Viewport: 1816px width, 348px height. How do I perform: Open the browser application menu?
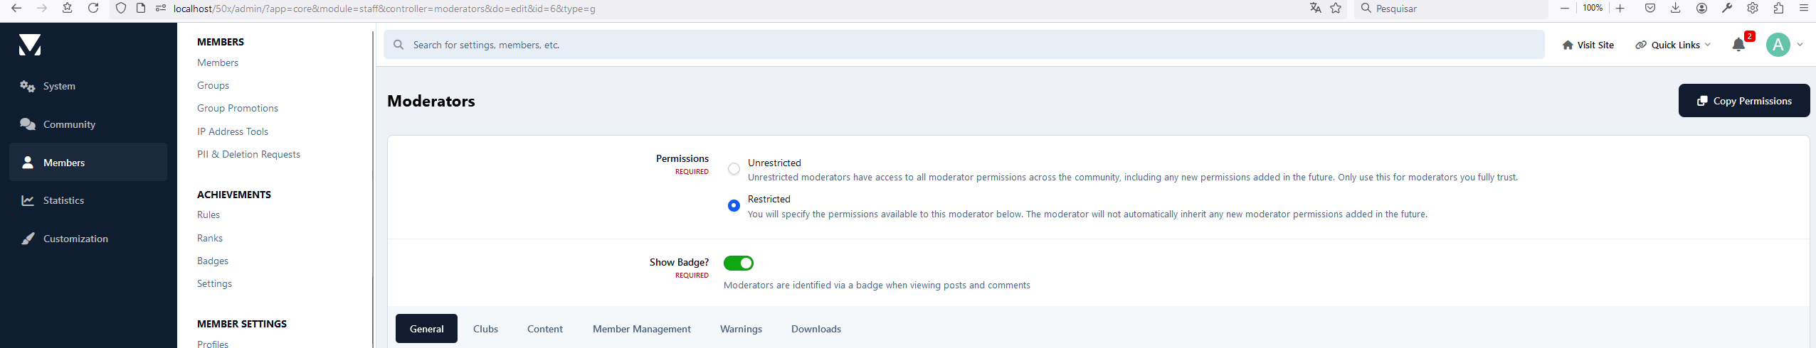pos(1803,9)
